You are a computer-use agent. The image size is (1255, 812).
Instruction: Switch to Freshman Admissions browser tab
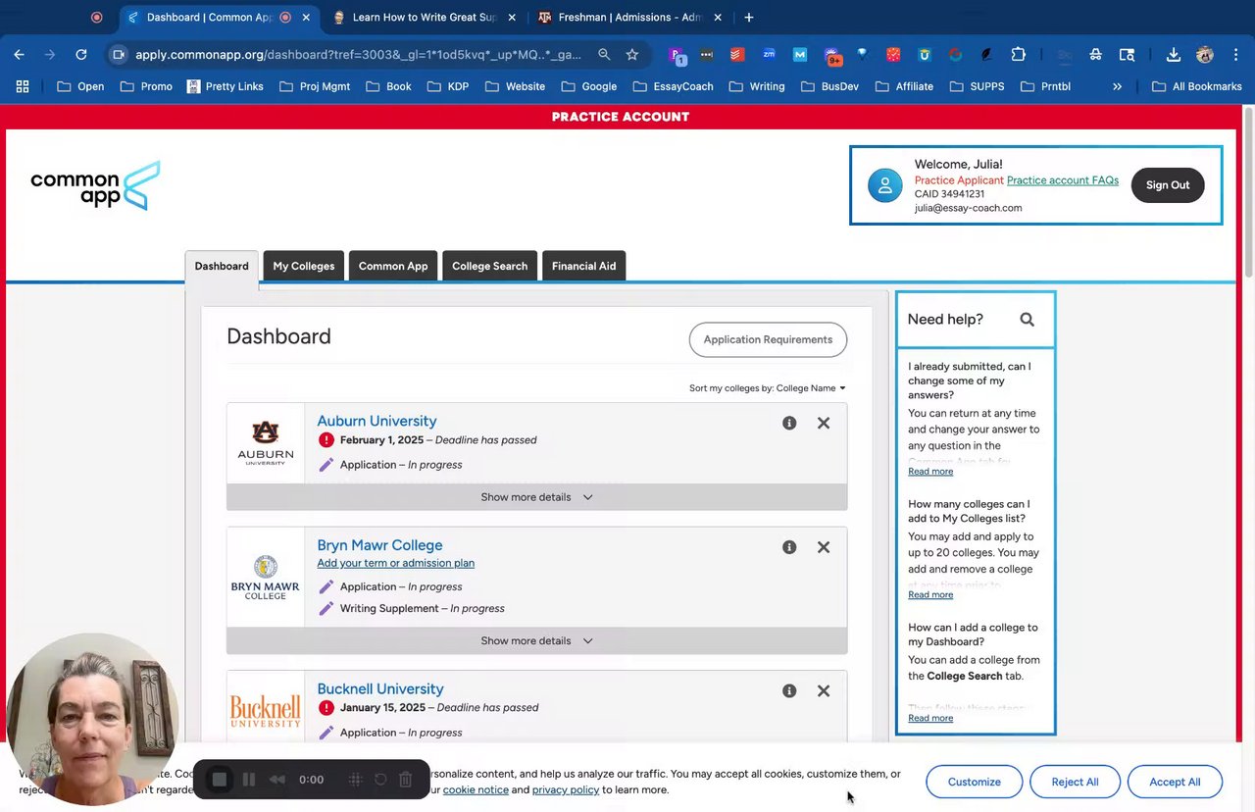click(629, 17)
